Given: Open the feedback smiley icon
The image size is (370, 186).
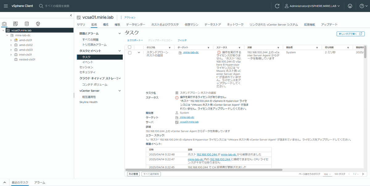Looking at the screenshot, I should tap(350, 6).
